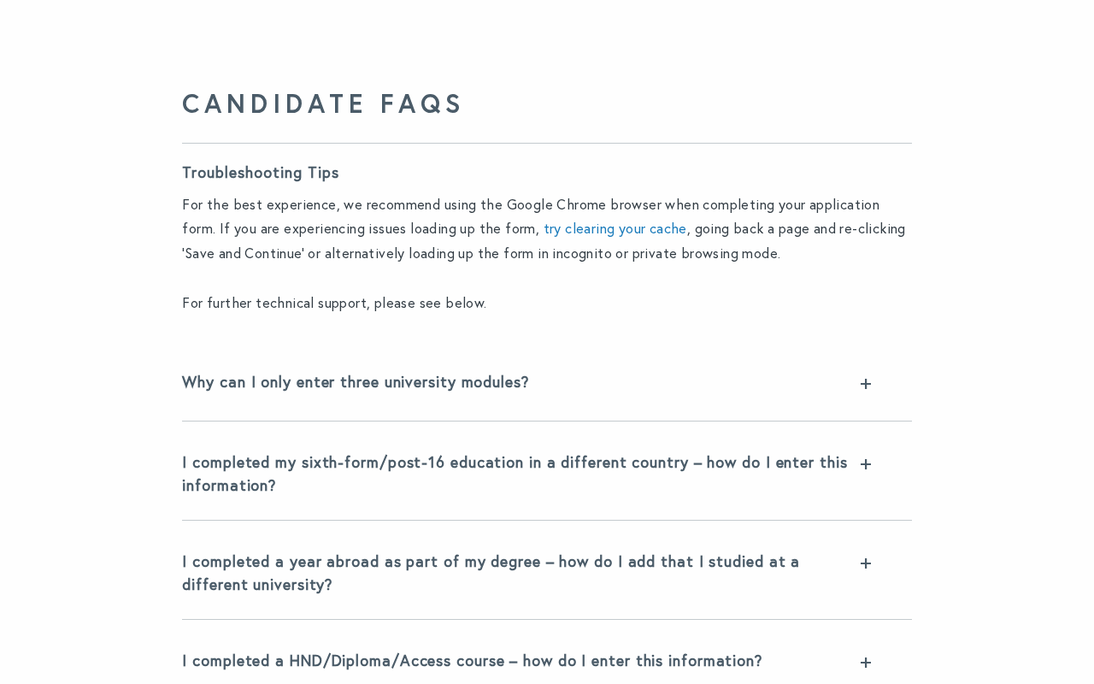Open the "try clearing your cache" link
Viewport: 1094px width, 684px height.
pyautogui.click(x=615, y=230)
